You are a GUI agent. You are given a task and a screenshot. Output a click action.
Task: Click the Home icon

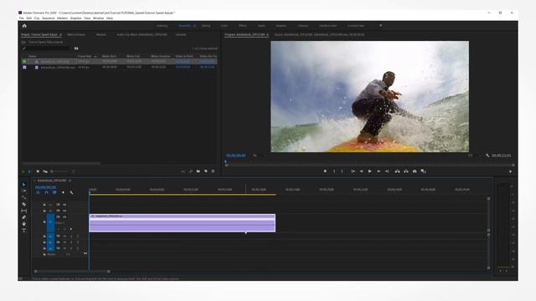coord(24,26)
